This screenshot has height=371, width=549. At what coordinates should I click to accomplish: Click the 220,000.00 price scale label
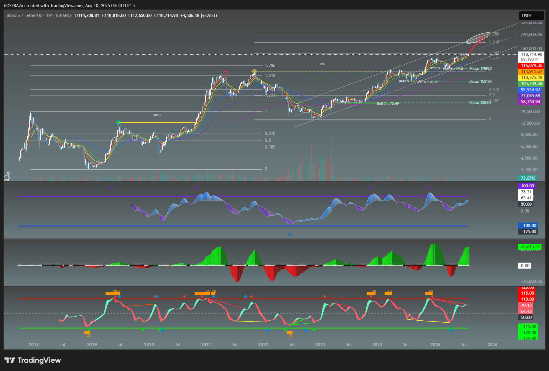click(x=531, y=35)
